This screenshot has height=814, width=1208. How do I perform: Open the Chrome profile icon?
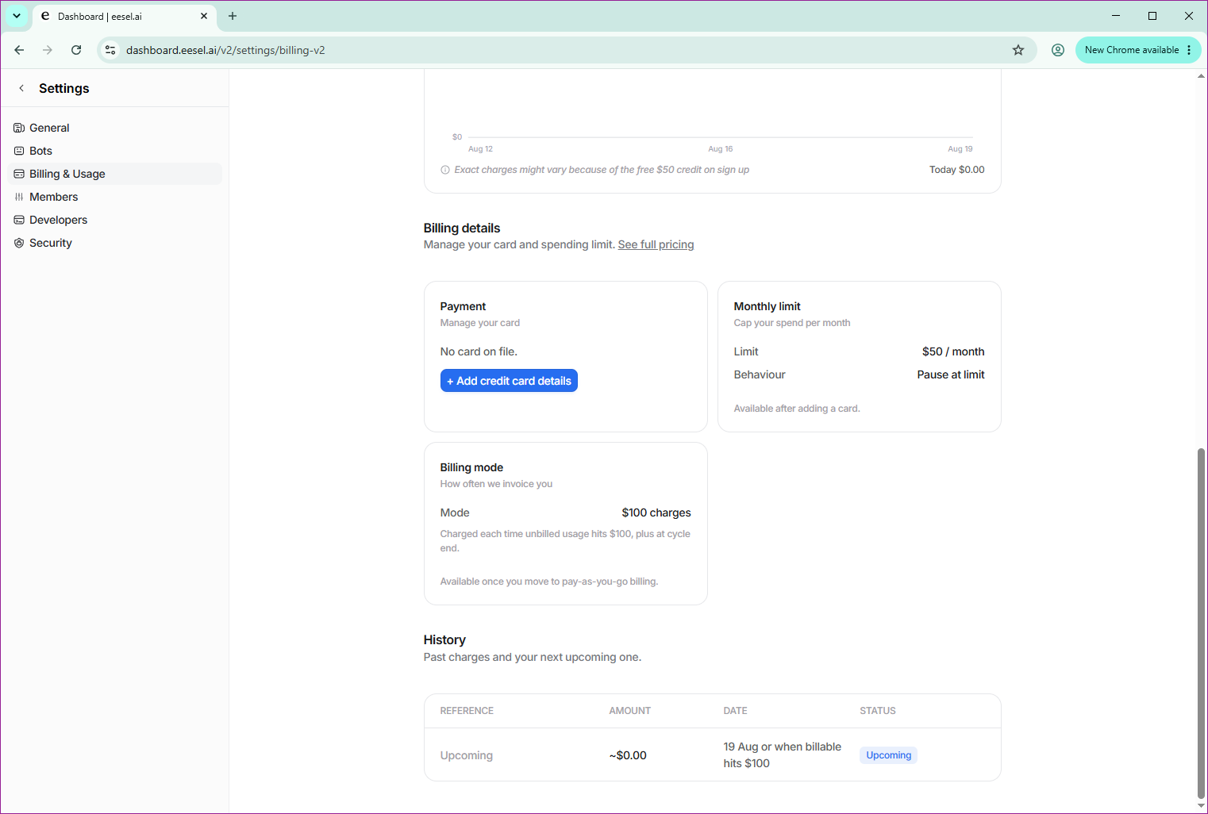[1058, 50]
